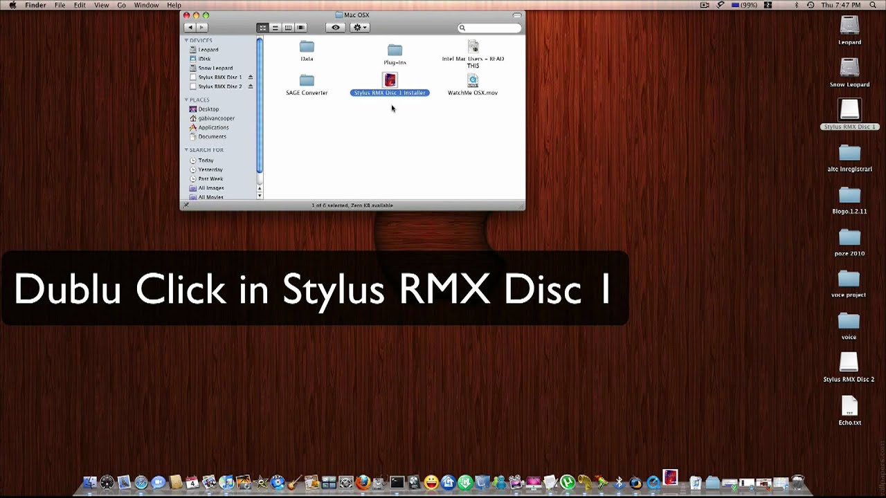Select iDisk in the sidebar
The image size is (886, 498).
tap(199, 59)
